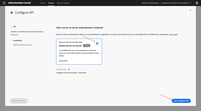Click the OAuth Server-to-Server card title
Screen dimensions: 201x111
pyautogui.click(x=70, y=46)
